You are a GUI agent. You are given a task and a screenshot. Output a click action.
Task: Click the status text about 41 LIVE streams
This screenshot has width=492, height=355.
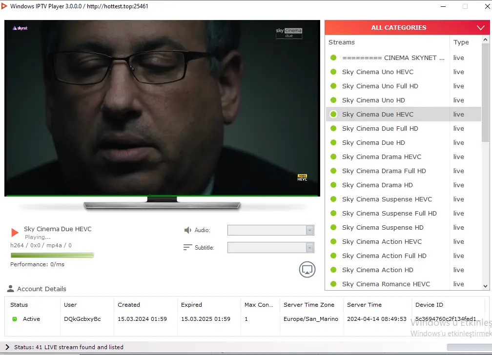click(69, 347)
